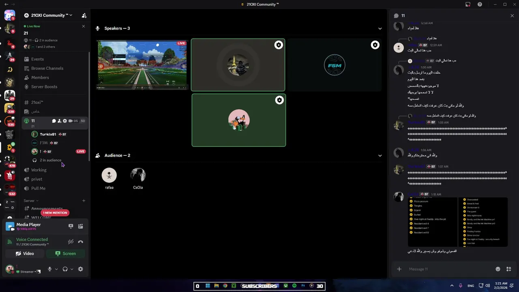Mute microphone in user panel
The height and width of the screenshot is (292, 519).
pyautogui.click(x=50, y=269)
